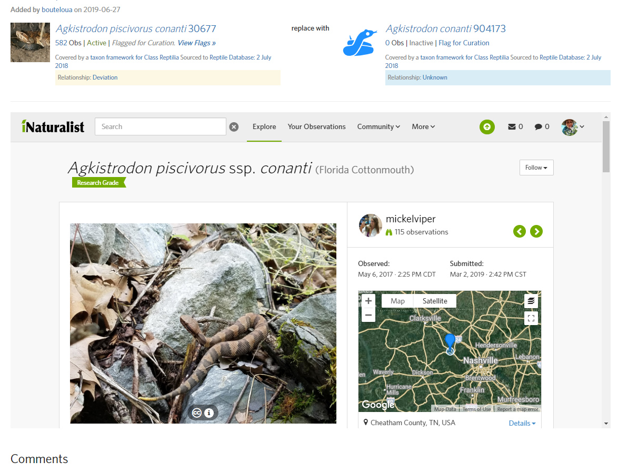Image resolution: width=628 pixels, height=471 pixels.
Task: Open the Explore tab
Action: coord(264,126)
